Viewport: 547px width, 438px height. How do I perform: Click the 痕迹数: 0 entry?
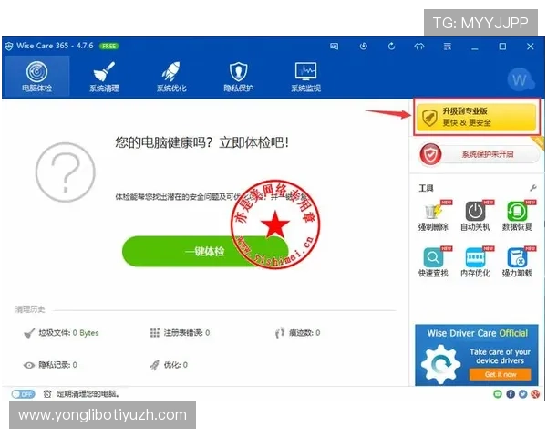(297, 333)
